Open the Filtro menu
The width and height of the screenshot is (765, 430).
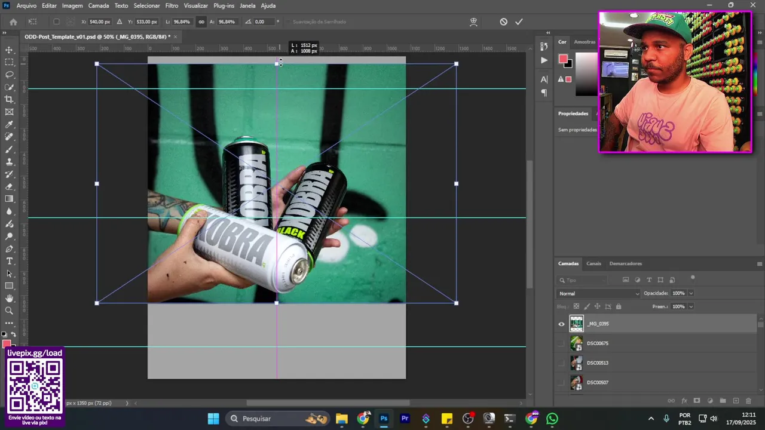pos(172,5)
